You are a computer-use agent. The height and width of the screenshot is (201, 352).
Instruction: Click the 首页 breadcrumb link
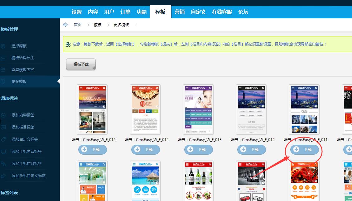77,25
